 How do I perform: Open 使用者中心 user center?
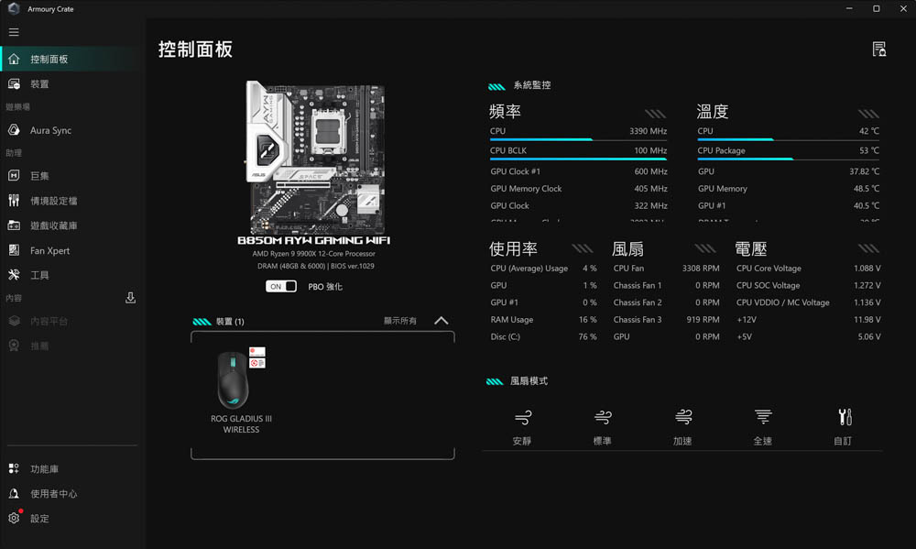coord(53,494)
